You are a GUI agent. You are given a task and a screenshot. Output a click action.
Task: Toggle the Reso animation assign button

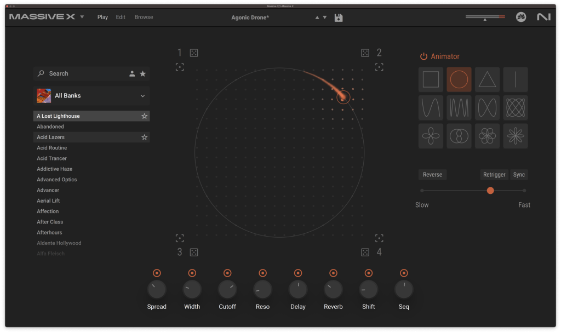pyautogui.click(x=262, y=273)
